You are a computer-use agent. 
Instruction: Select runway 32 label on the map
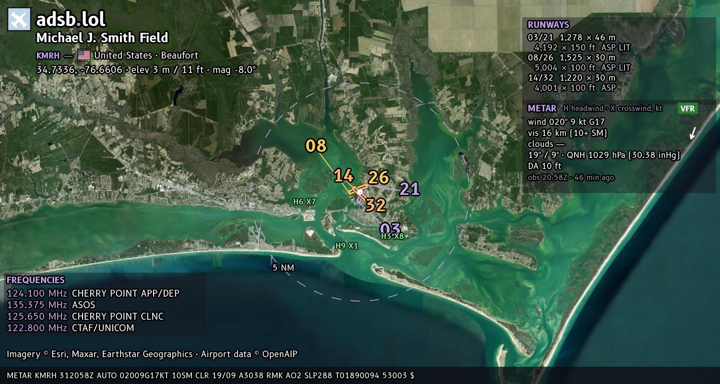point(376,205)
